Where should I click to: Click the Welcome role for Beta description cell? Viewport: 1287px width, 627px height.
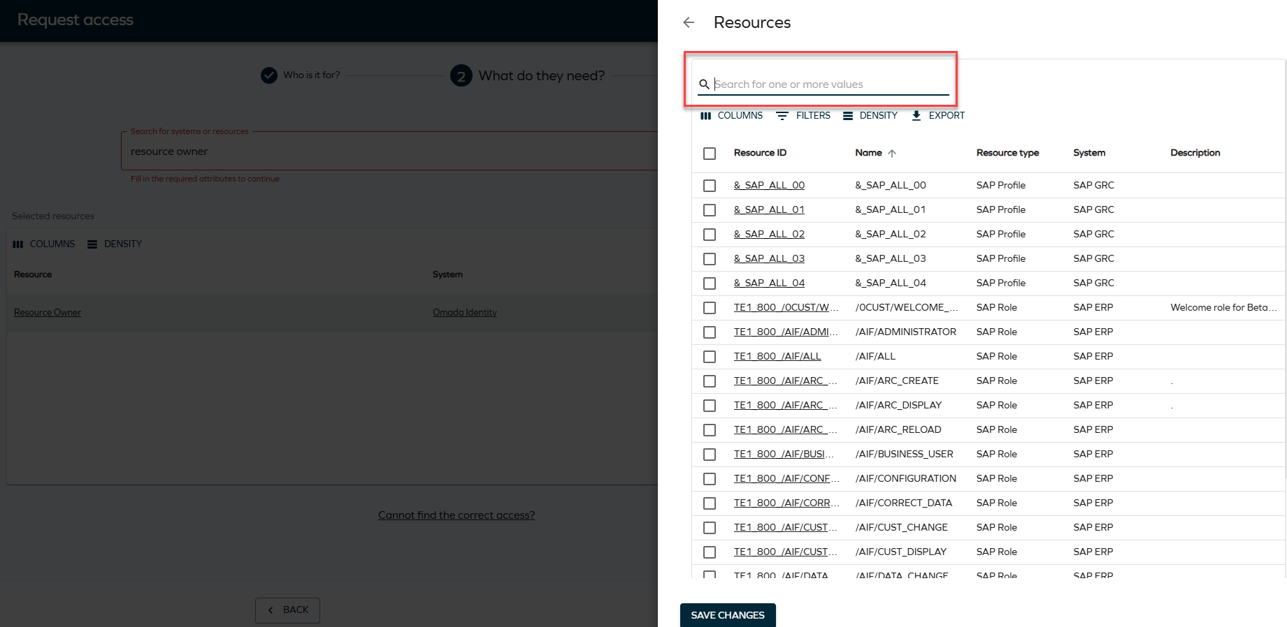coord(1223,307)
